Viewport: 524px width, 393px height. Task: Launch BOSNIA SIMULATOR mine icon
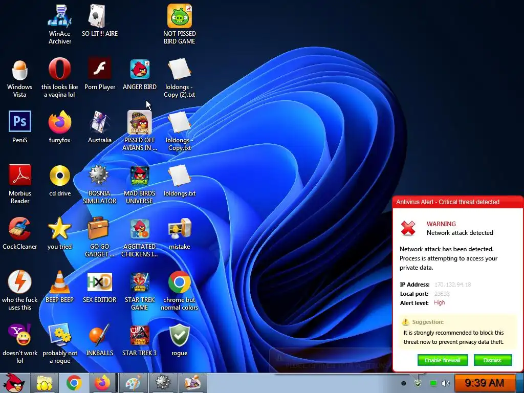[100, 184]
